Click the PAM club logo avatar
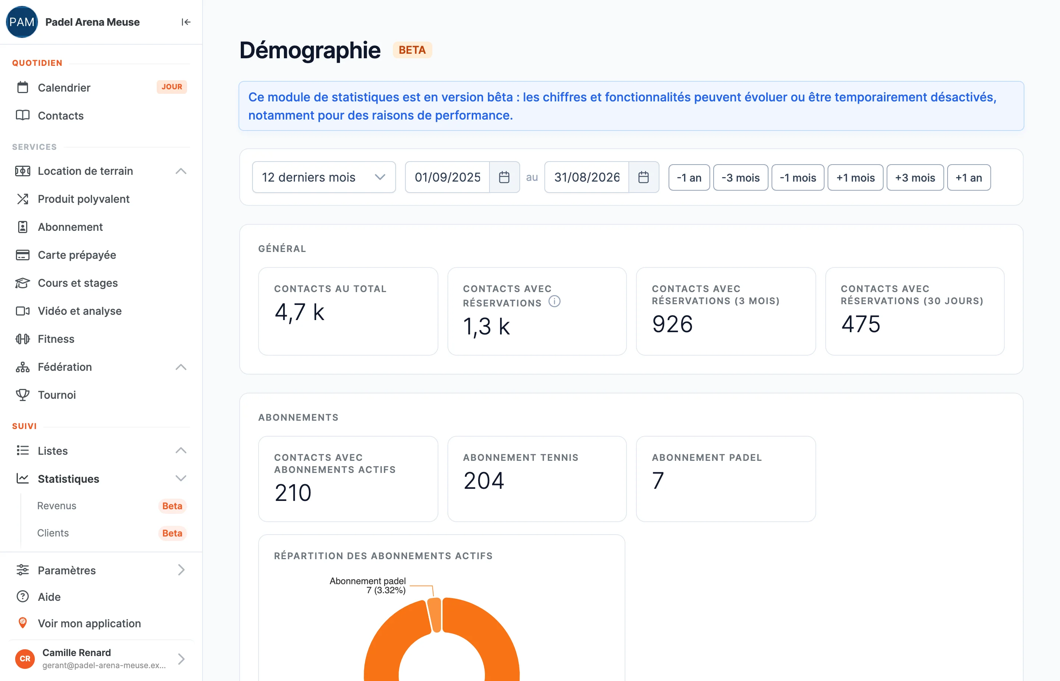 click(22, 22)
